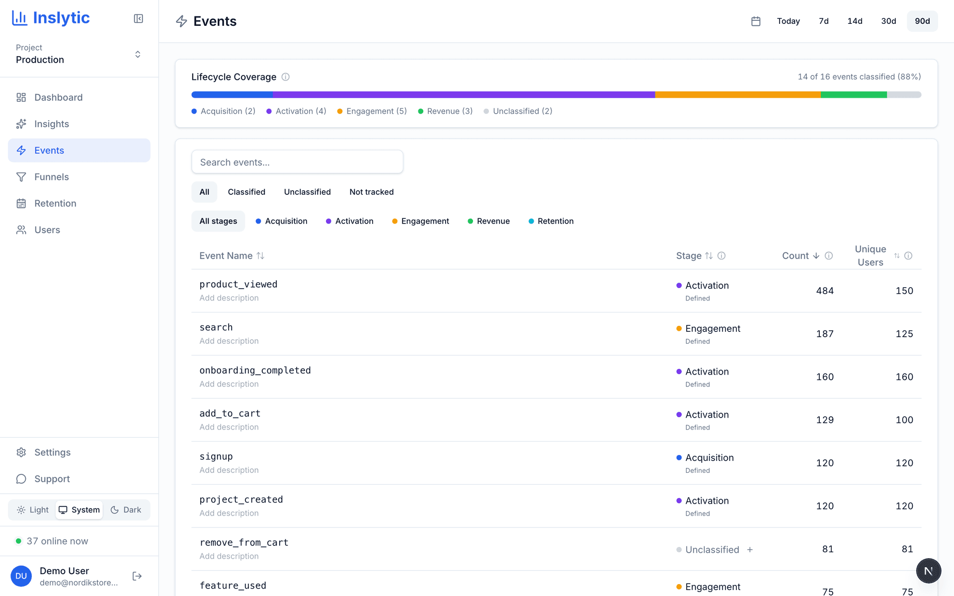
Task: Switch to the Classified tab
Action: pyautogui.click(x=246, y=192)
